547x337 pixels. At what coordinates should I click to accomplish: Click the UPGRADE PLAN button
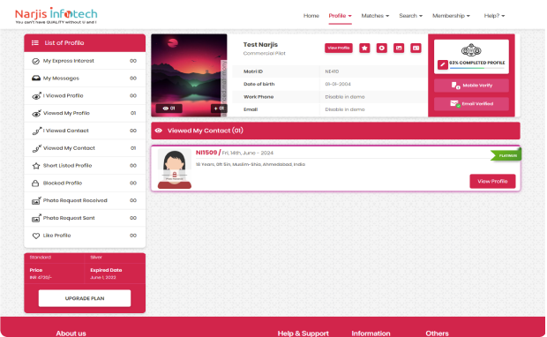point(85,299)
